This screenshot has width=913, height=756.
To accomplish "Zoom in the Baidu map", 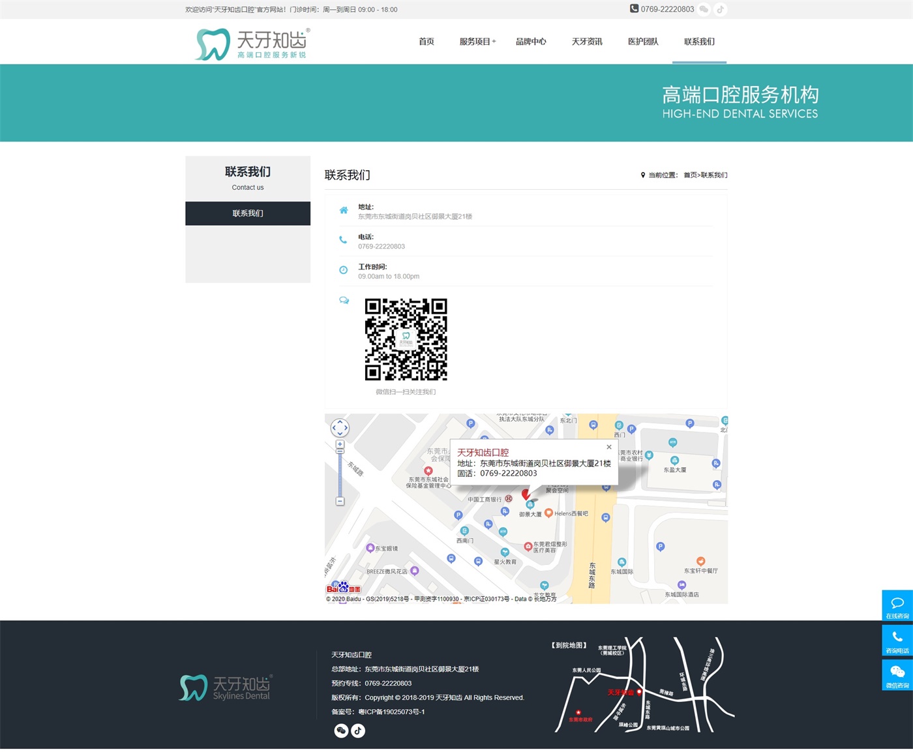I will click(340, 444).
